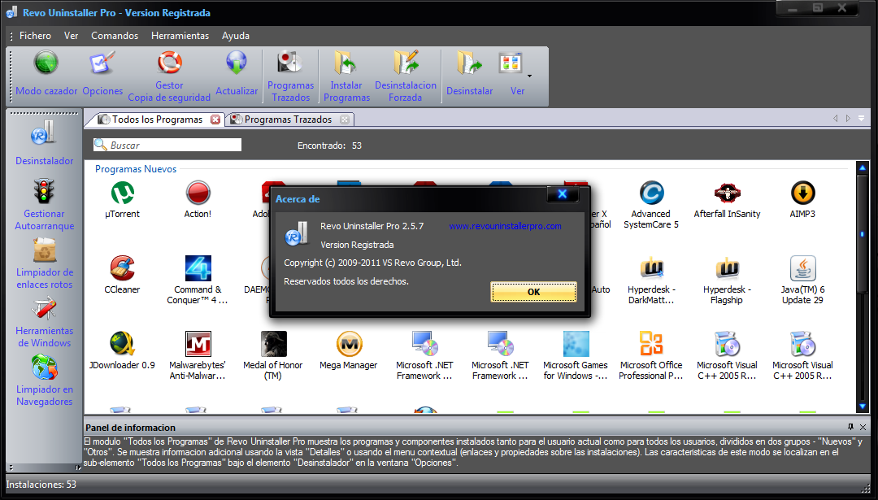Screen dimensions: 878x500
Task: Open the Ayuda menu
Action: click(x=236, y=35)
